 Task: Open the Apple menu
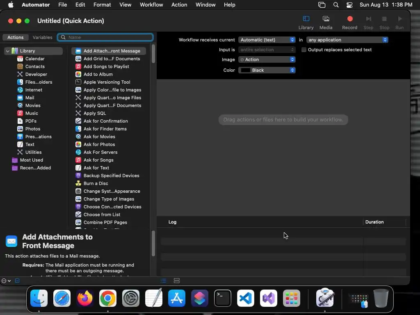tap(11, 5)
